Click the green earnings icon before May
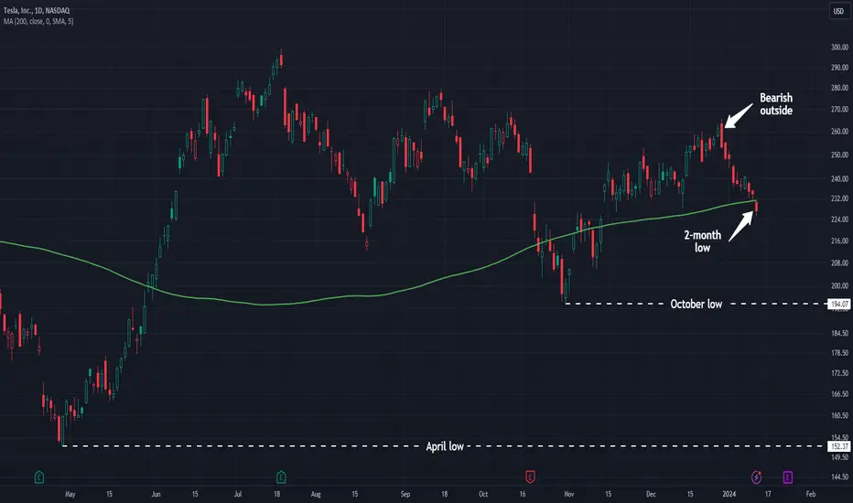This screenshot has width=853, height=503. (39, 477)
